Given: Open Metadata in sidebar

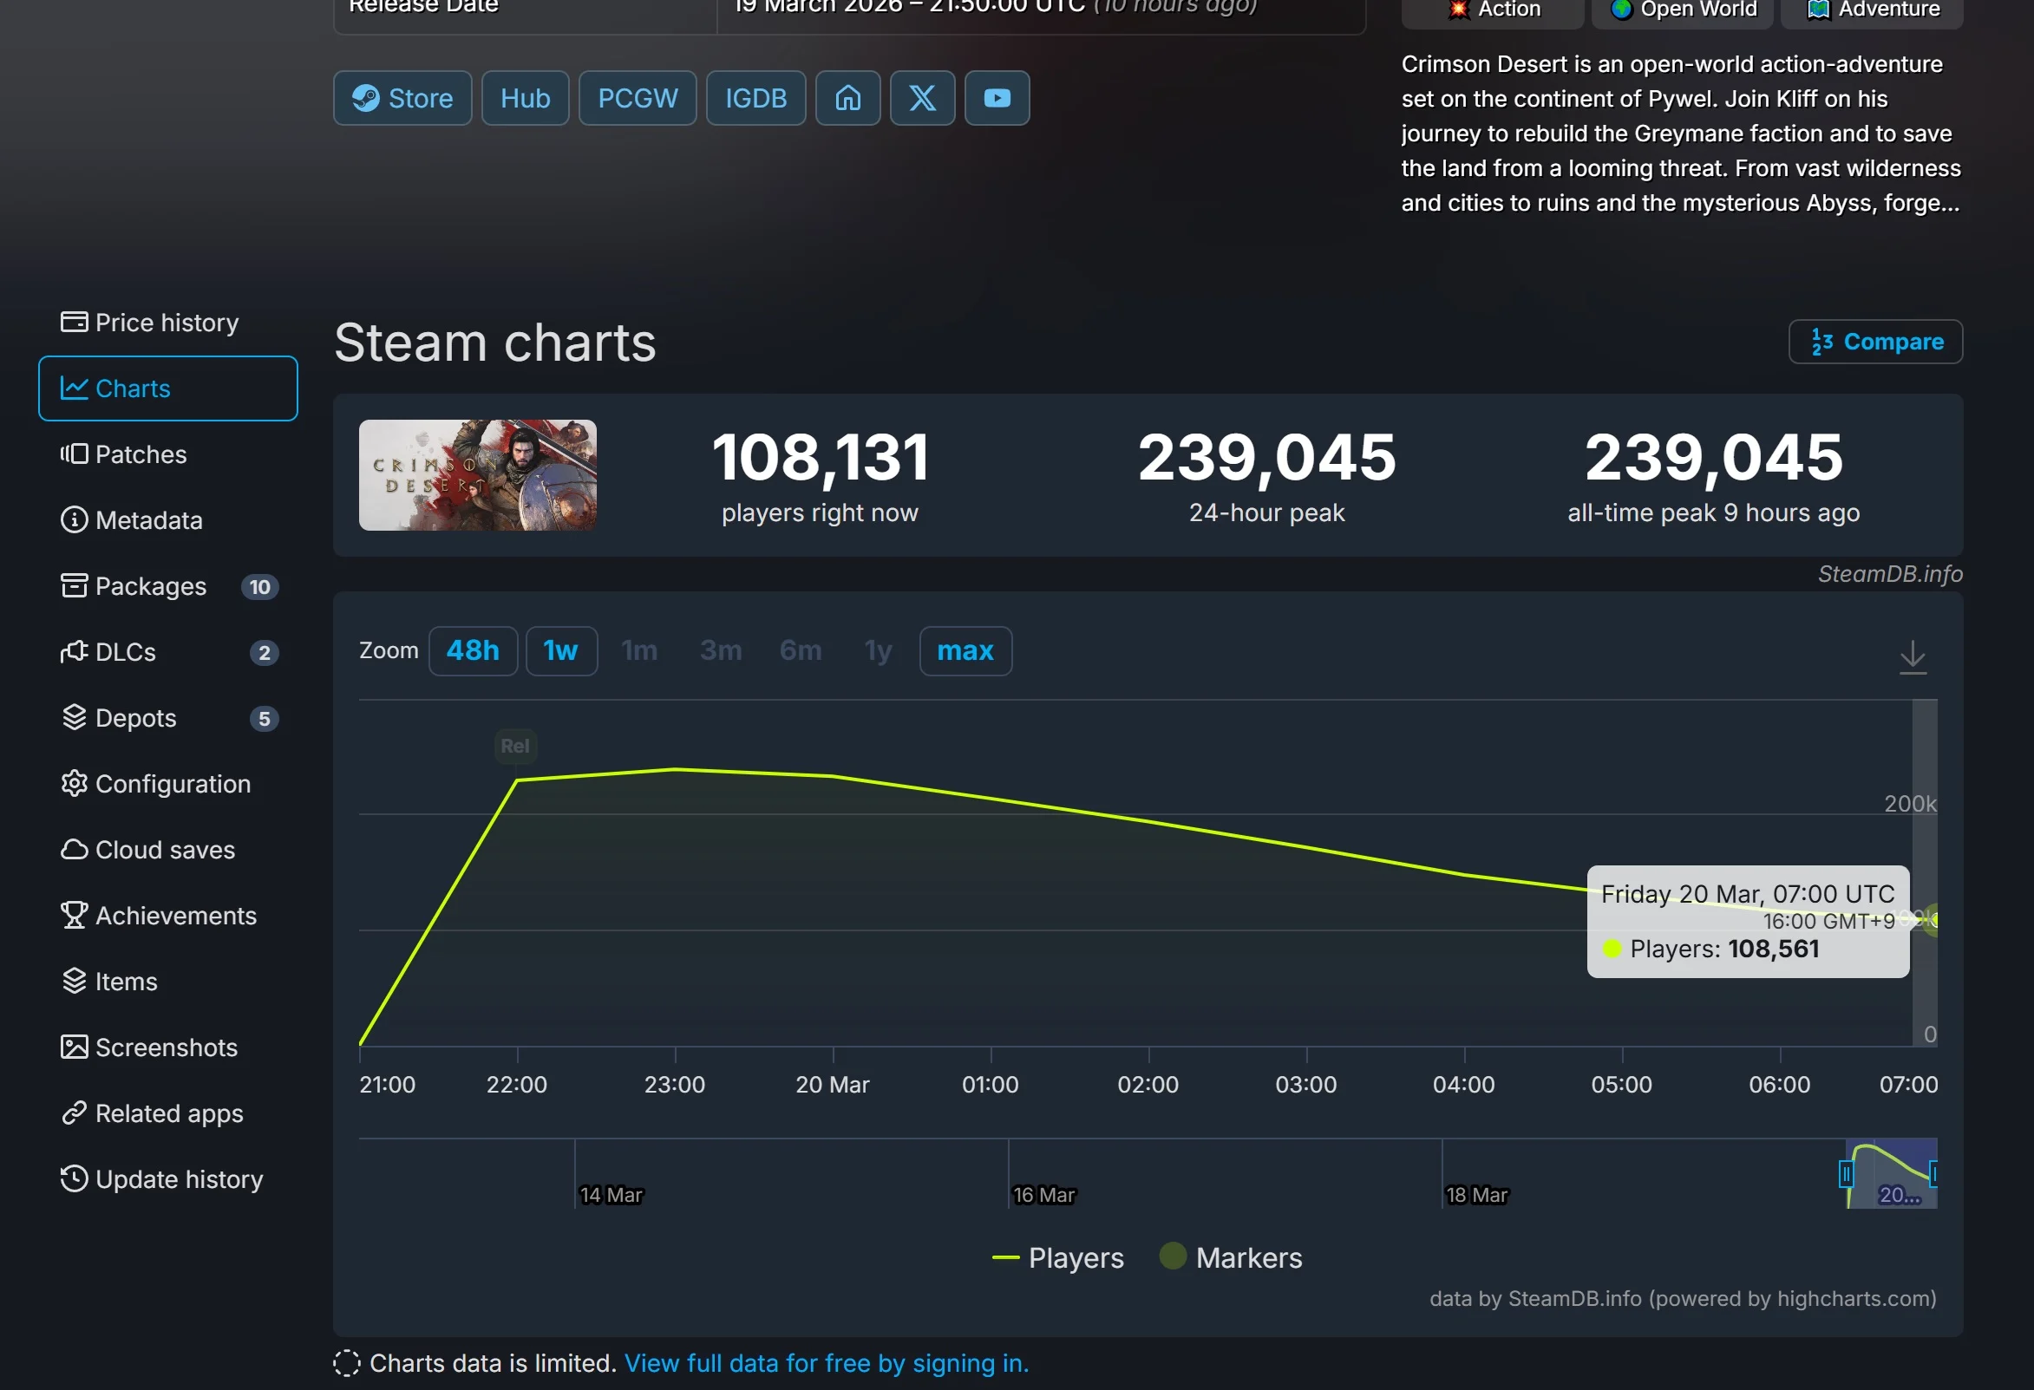Looking at the screenshot, I should tap(167, 519).
